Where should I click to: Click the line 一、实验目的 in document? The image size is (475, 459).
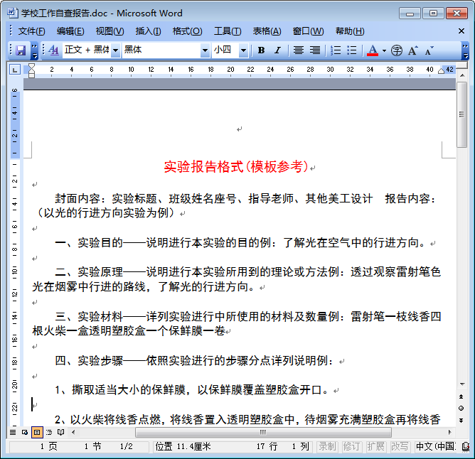(x=240, y=242)
